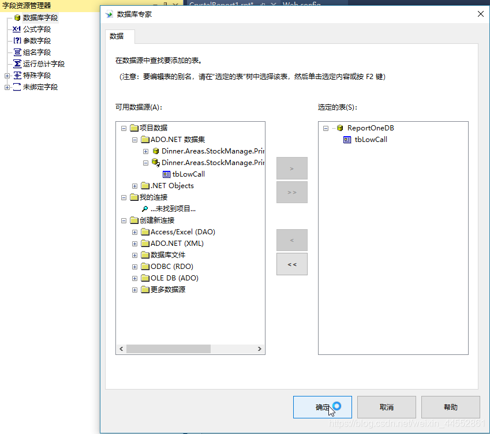Click the ADO.NET 数据集 folder icon
The image size is (490, 434).
click(x=145, y=139)
